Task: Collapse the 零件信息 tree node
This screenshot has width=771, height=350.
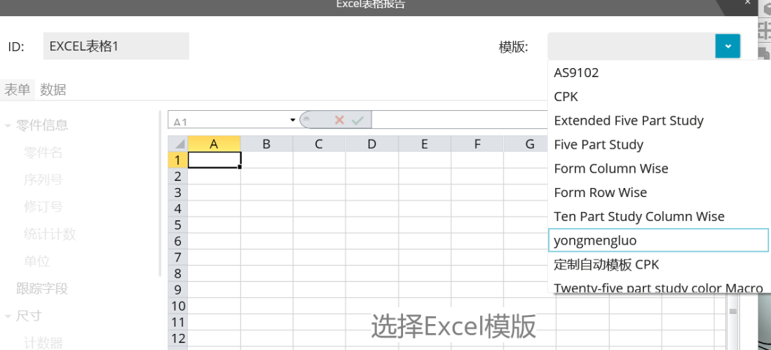Action: [x=8, y=126]
